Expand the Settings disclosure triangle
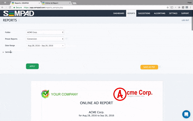The width and height of the screenshot is (193, 121). coord(3,52)
